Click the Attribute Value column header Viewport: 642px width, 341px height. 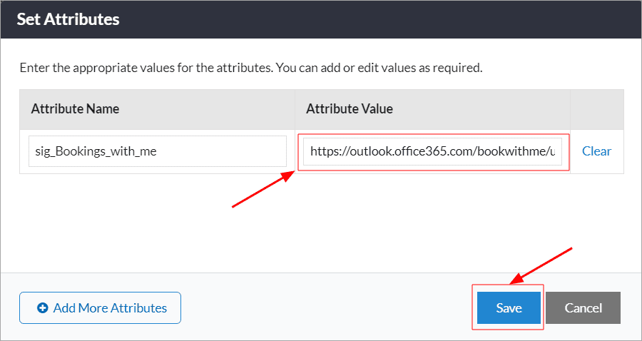tap(350, 109)
